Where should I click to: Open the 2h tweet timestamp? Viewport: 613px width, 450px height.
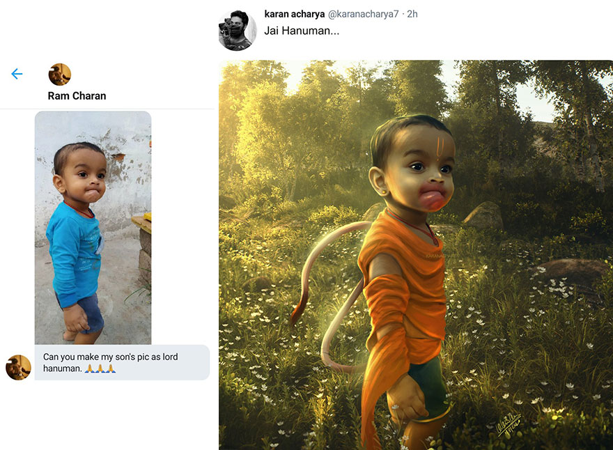click(x=412, y=14)
